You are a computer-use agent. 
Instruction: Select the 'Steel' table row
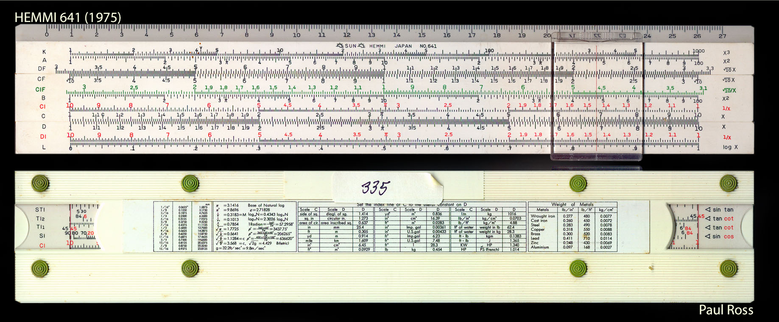pos(572,225)
